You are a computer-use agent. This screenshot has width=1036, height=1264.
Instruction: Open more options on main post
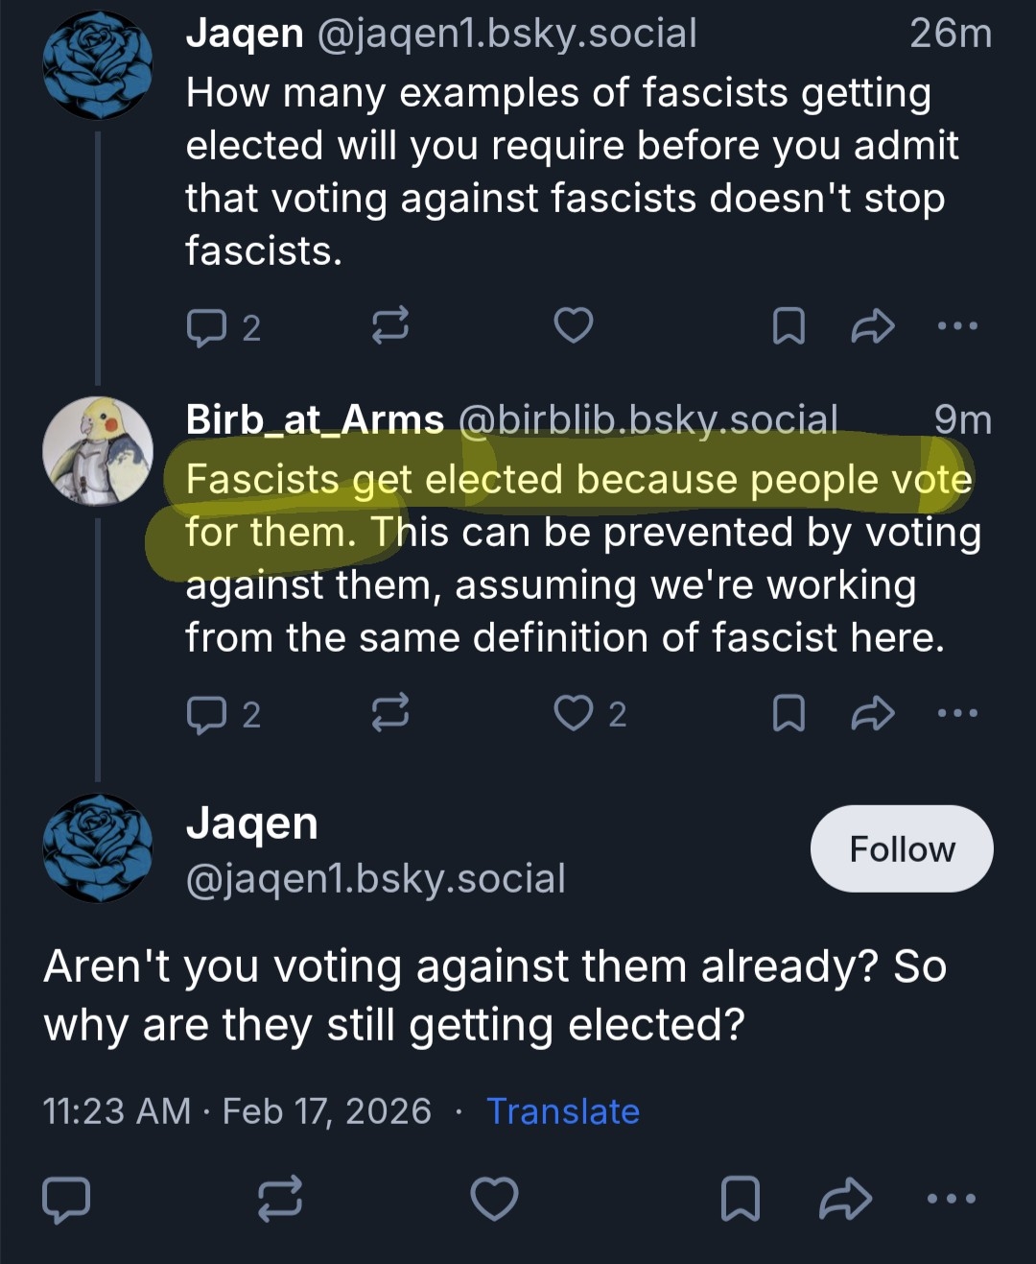click(952, 1199)
